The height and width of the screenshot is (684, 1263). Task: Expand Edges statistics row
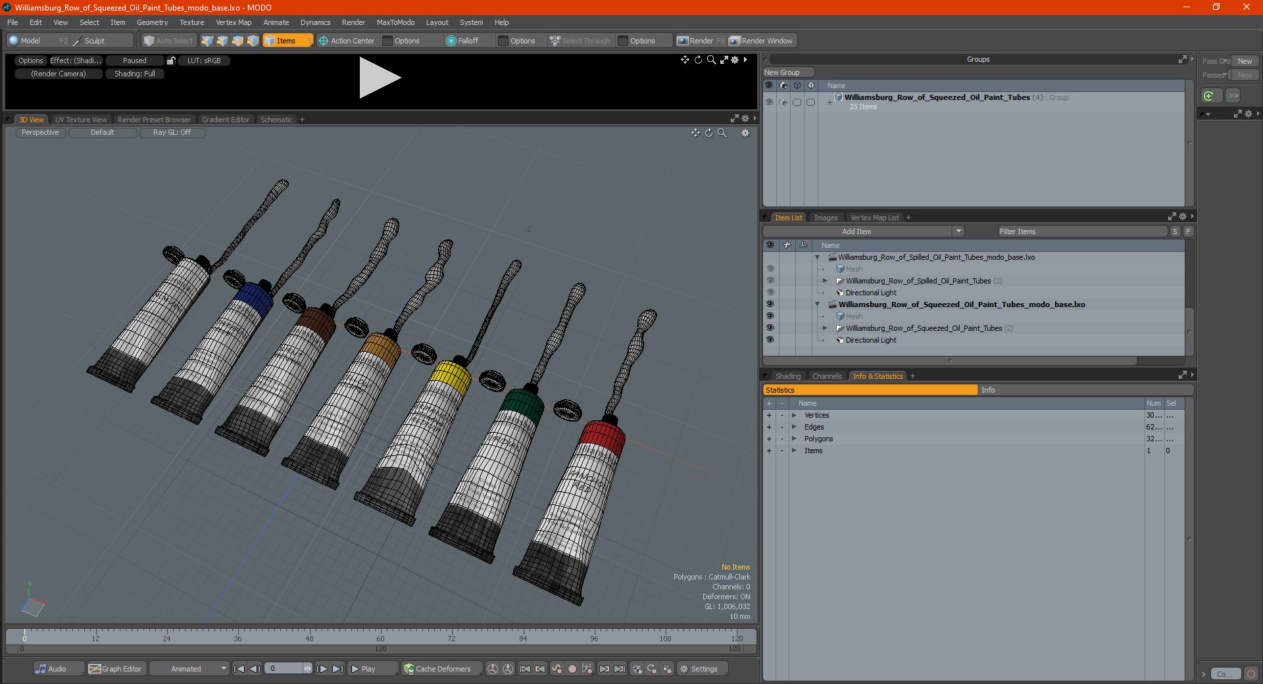[x=794, y=427]
